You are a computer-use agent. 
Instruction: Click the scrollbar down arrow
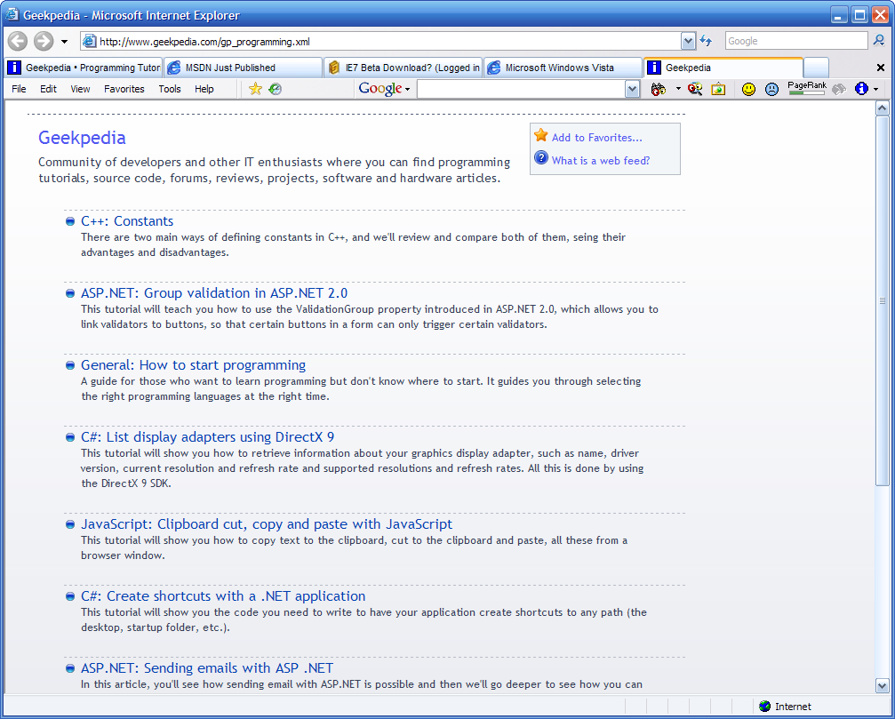tap(882, 685)
